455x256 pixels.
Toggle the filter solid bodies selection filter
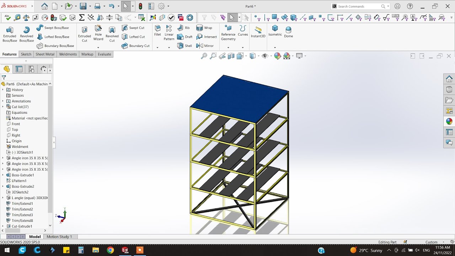click(x=294, y=17)
